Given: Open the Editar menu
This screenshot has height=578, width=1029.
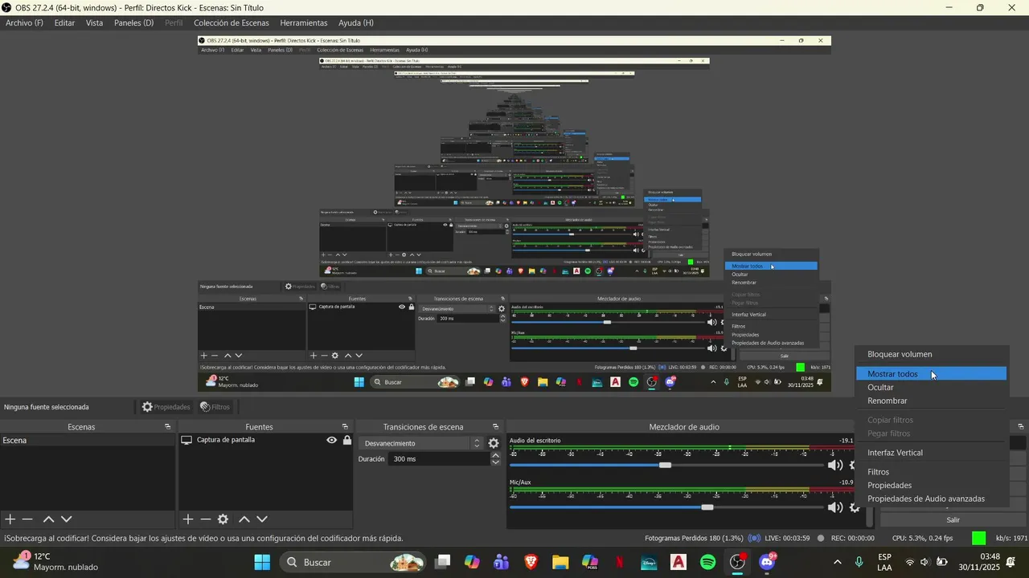Looking at the screenshot, I should (x=64, y=22).
